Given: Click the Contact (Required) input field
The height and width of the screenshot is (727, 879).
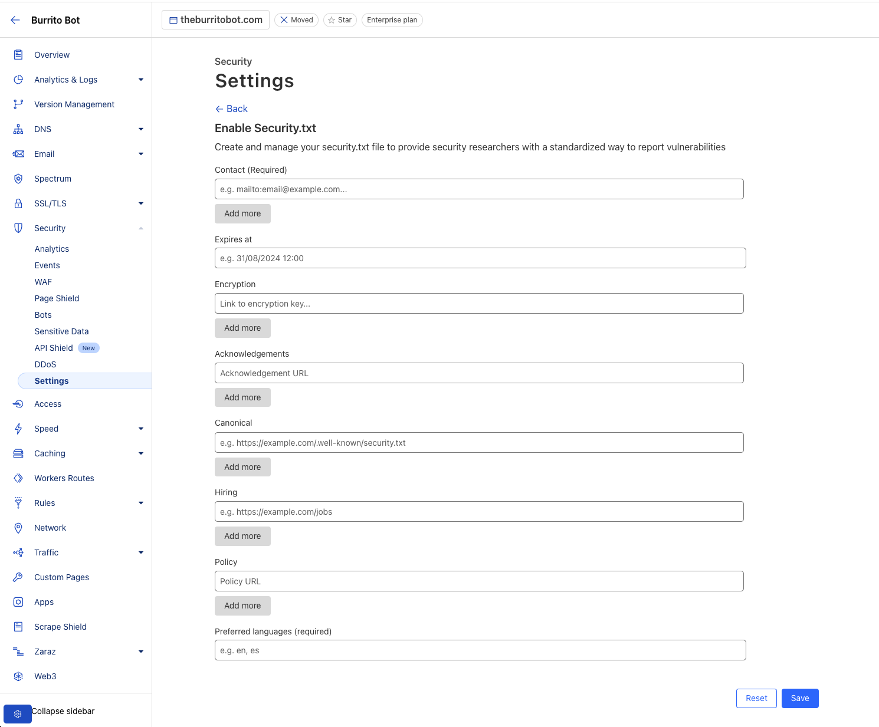Looking at the screenshot, I should point(479,189).
